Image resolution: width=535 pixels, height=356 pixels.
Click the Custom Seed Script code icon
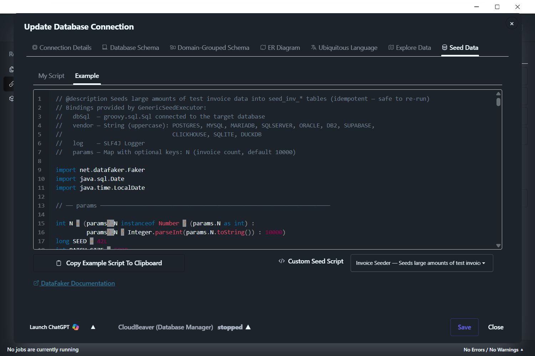[281, 261]
